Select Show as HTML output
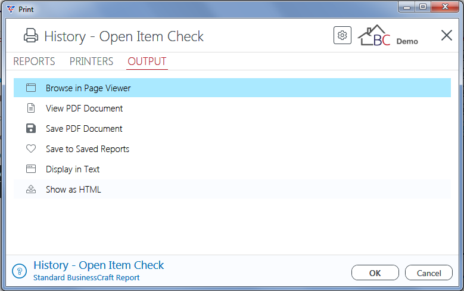 pos(232,189)
